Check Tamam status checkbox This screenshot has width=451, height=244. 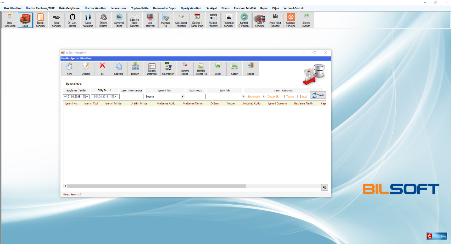(x=283, y=97)
